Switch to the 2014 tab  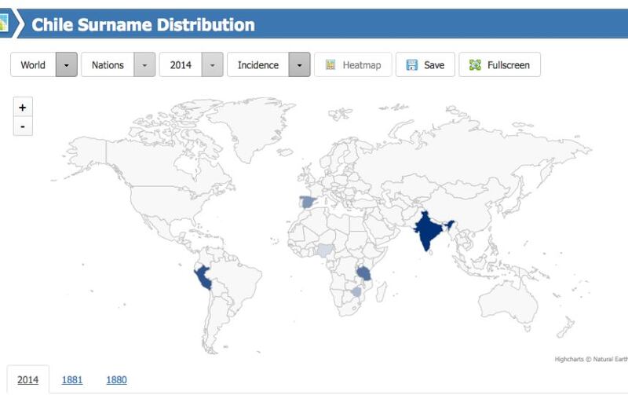tap(28, 379)
